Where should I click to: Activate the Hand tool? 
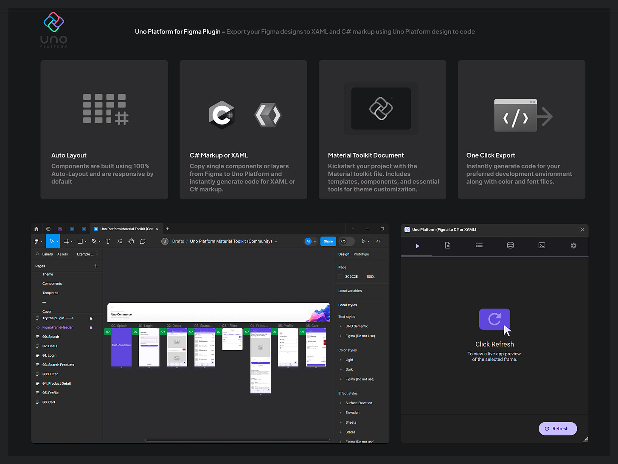pyautogui.click(x=131, y=241)
